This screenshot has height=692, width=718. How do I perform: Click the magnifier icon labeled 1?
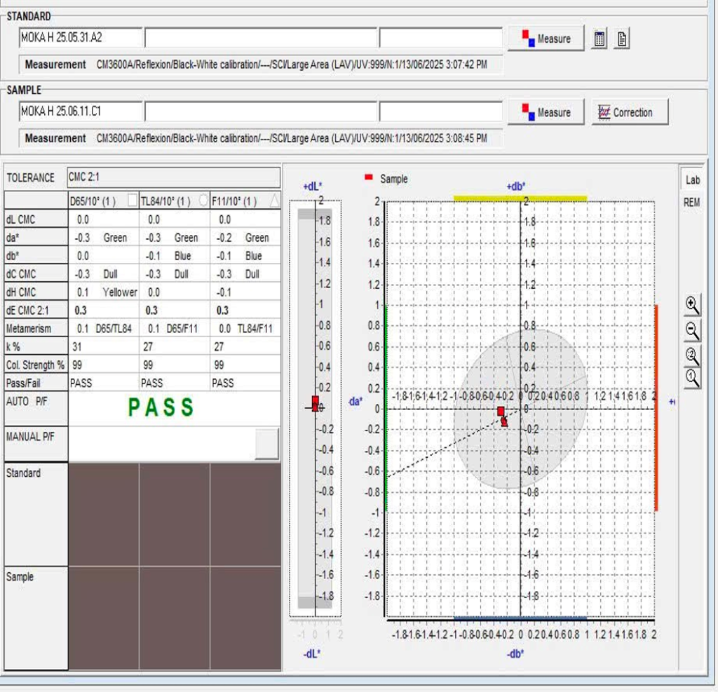tap(692, 379)
